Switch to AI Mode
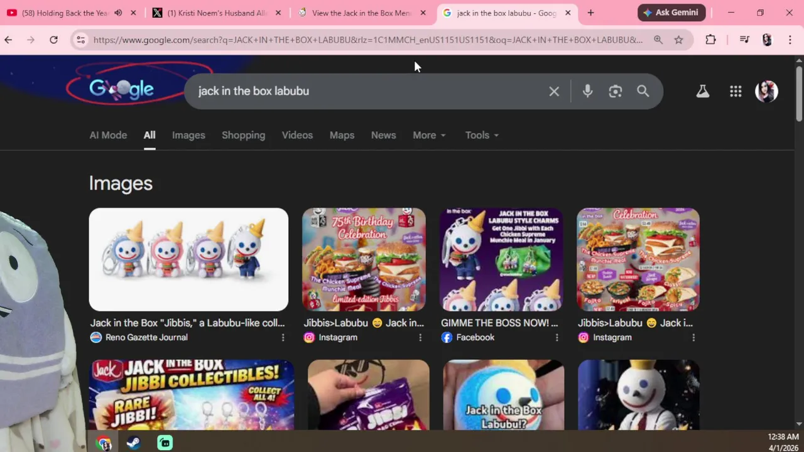 [x=108, y=135]
